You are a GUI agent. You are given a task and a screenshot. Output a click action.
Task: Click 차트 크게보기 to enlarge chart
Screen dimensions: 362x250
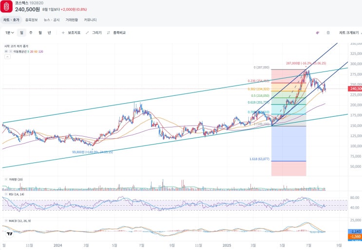point(349,33)
